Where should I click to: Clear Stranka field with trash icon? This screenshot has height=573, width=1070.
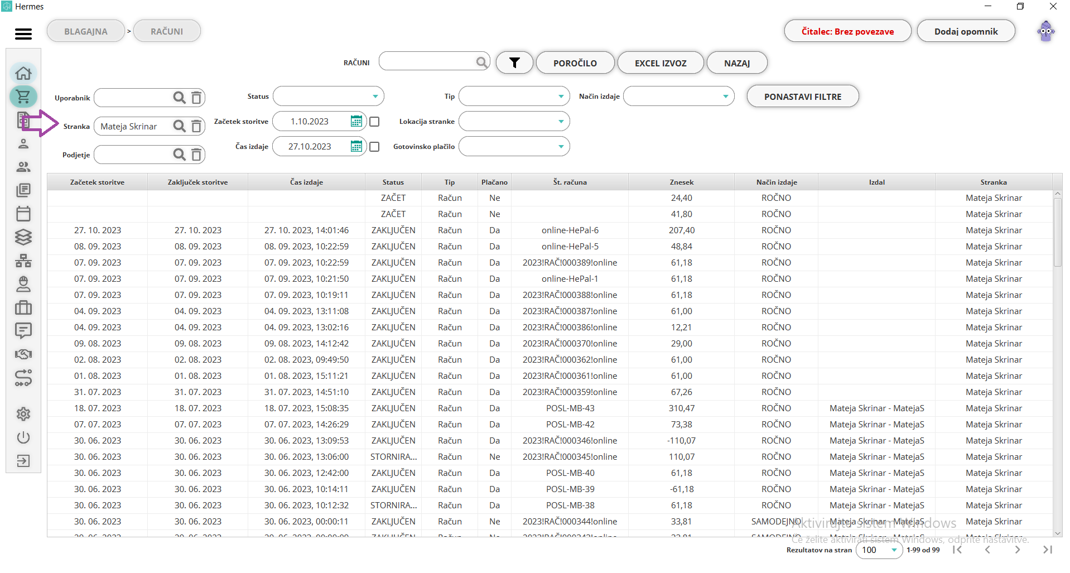tap(196, 126)
